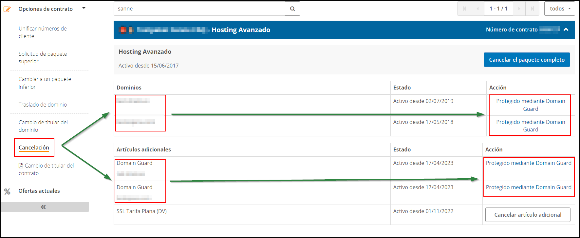Click SSL Tarifa Plana (DV) row text

pos(141,211)
